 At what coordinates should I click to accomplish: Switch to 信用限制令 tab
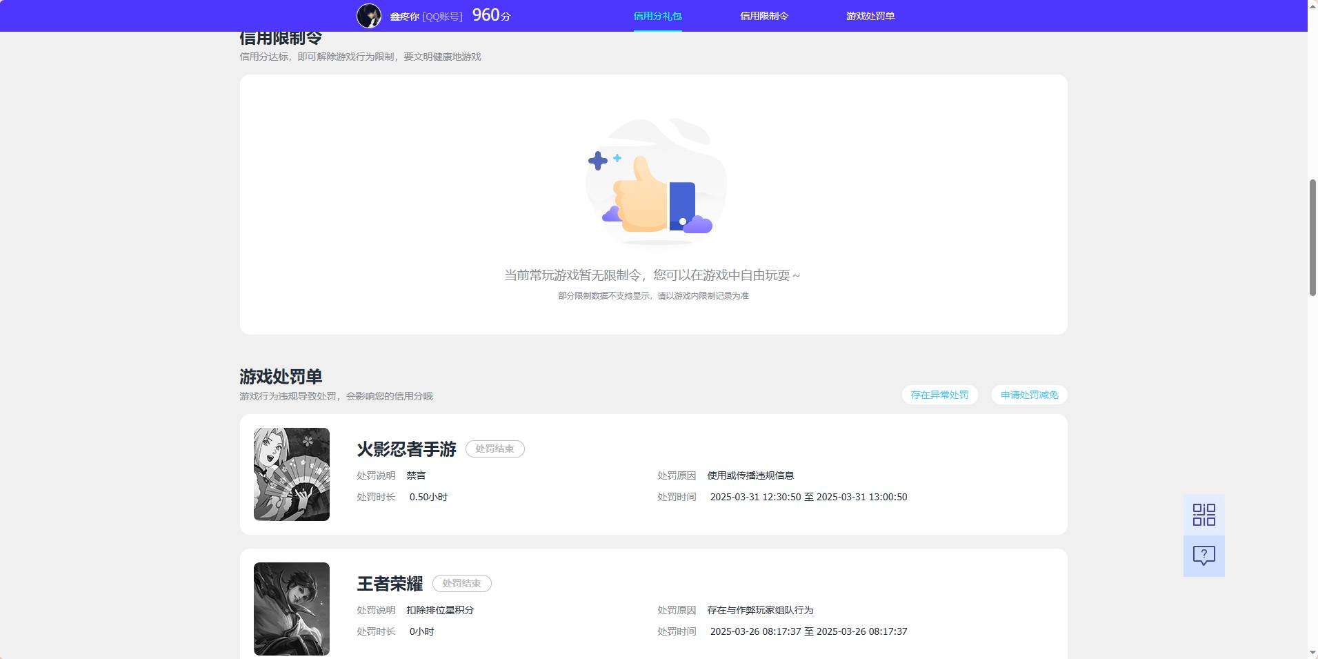click(764, 16)
